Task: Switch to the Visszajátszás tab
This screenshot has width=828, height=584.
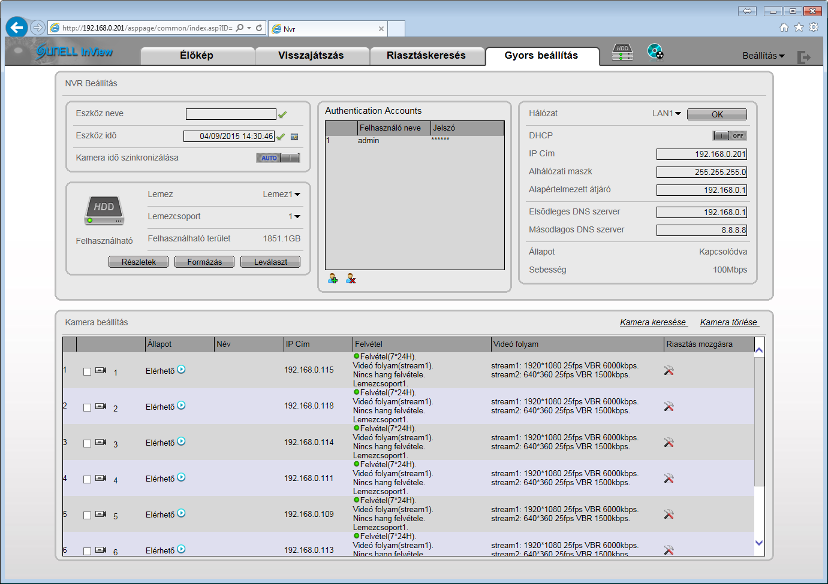Action: pos(311,56)
